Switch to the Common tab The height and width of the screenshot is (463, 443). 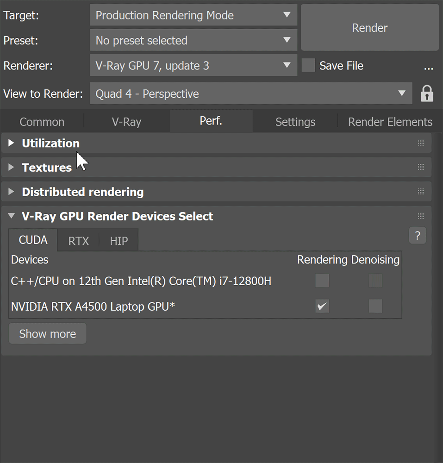42,122
